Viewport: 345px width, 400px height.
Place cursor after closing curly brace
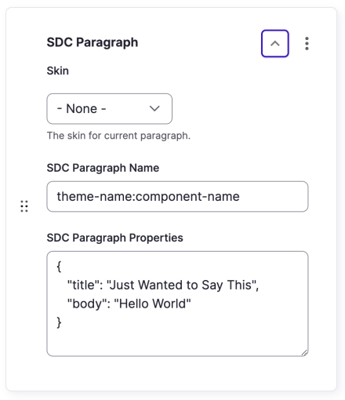(x=62, y=322)
